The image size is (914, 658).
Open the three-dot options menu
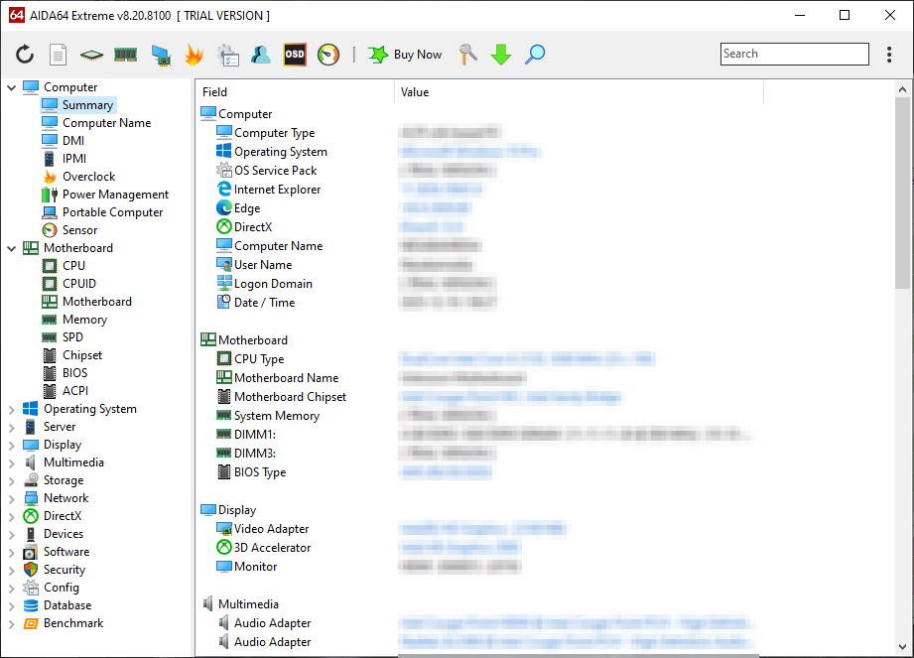point(889,55)
